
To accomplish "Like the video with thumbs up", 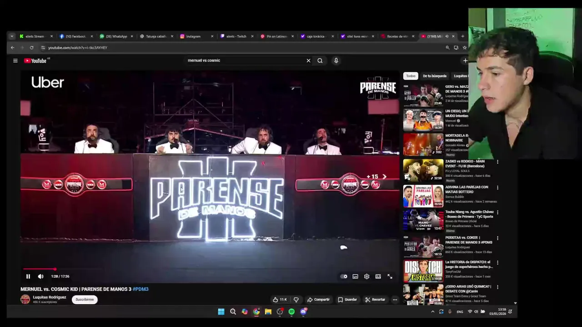I will point(279,299).
